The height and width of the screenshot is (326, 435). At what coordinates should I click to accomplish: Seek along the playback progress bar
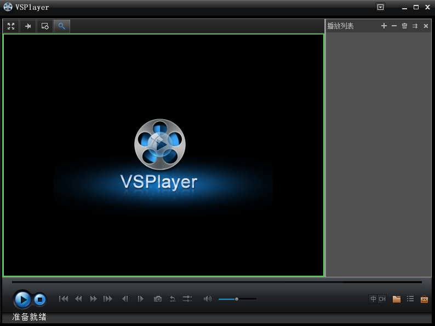(217, 282)
